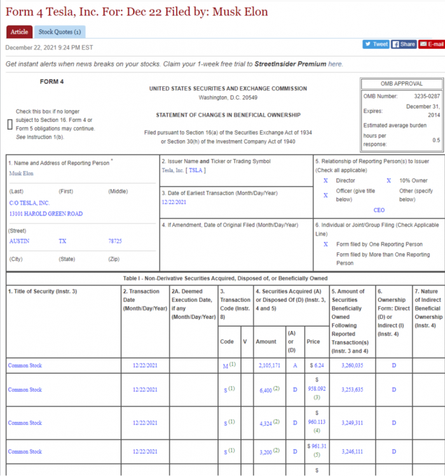Click the TSLA ticker symbol link
This screenshot has height=476, width=445.
(196, 170)
